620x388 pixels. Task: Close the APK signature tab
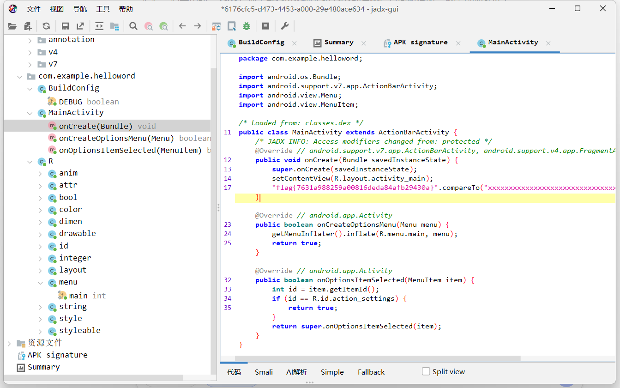click(458, 43)
